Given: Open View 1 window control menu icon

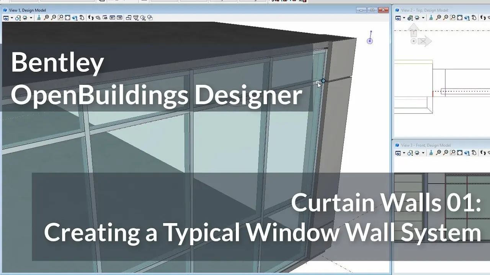Looking at the screenshot, I should pyautogui.click(x=5, y=10).
